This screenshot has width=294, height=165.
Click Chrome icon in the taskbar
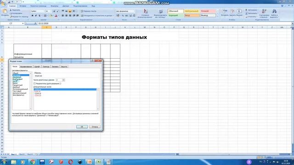pos(33,162)
